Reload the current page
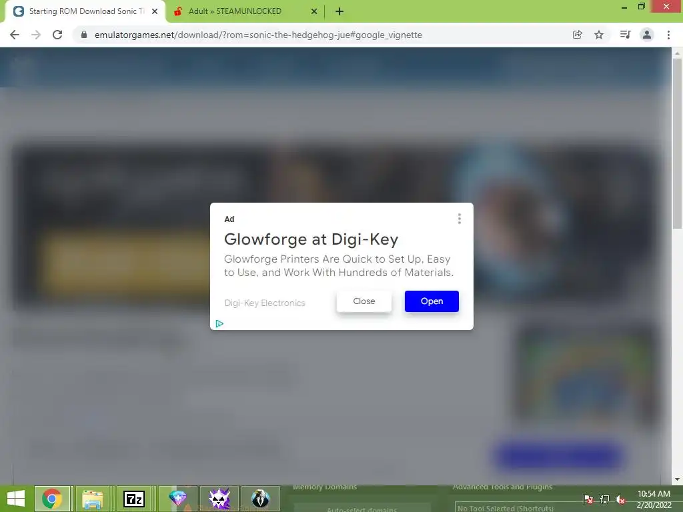 (x=57, y=35)
